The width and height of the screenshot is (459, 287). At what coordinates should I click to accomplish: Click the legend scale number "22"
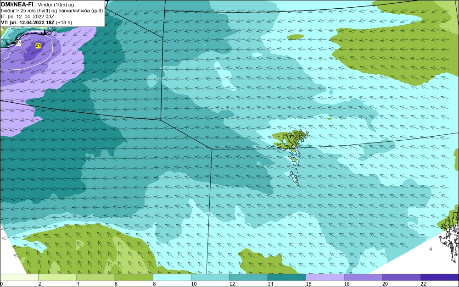click(x=423, y=284)
